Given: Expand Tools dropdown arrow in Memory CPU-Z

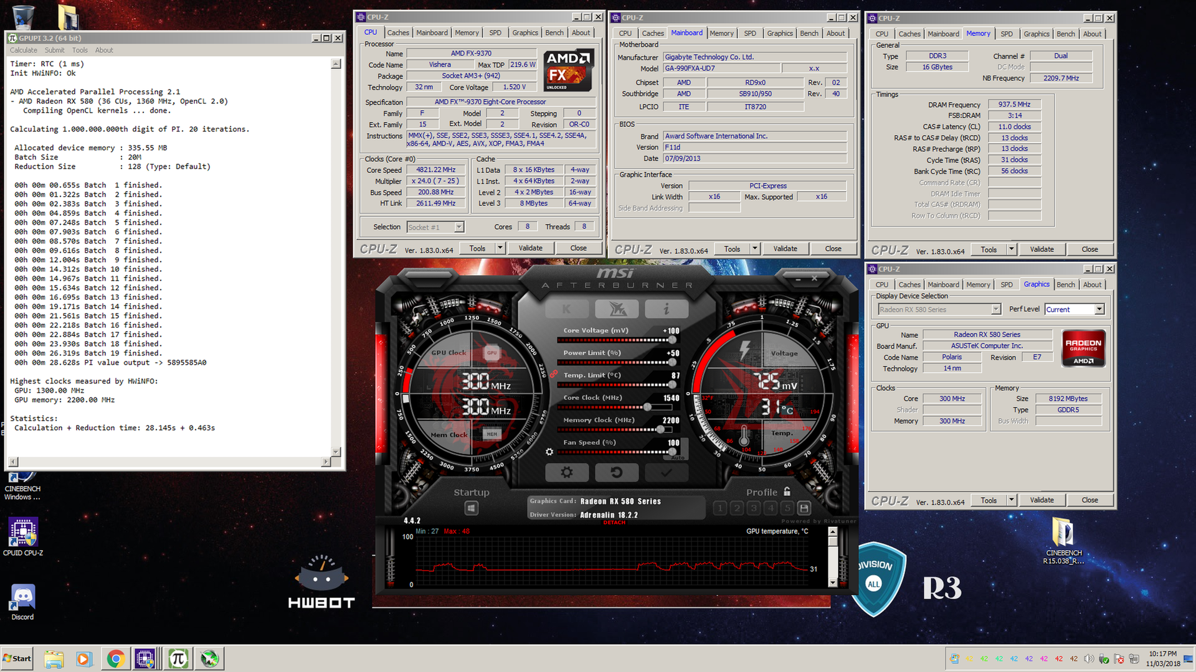Looking at the screenshot, I should pyautogui.click(x=1011, y=250).
